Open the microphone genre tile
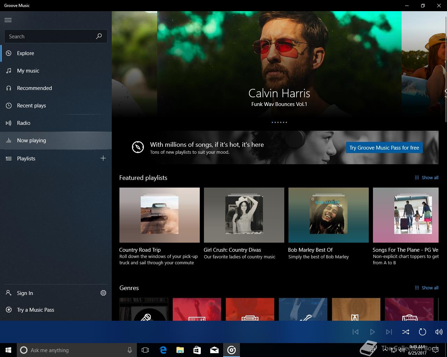The width and height of the screenshot is (447, 357). (x=144, y=309)
